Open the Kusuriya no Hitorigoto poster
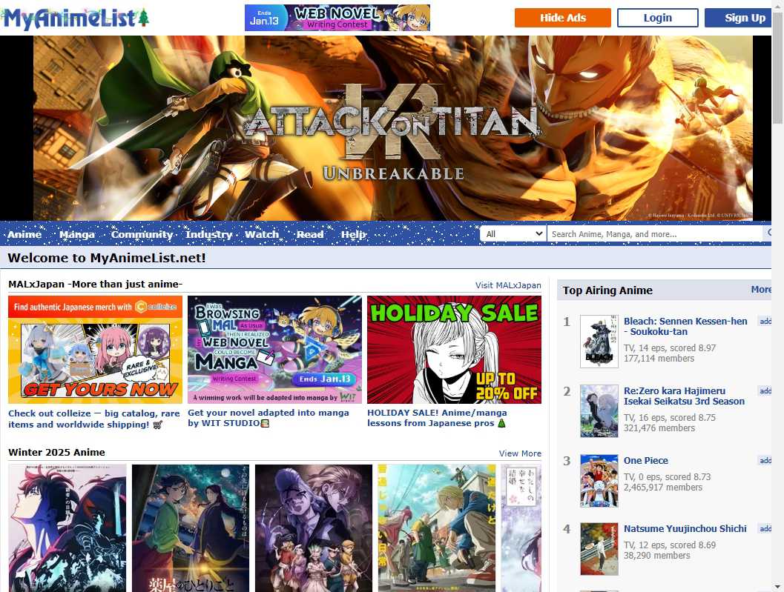Screen dimensions: 784x592 191,528
